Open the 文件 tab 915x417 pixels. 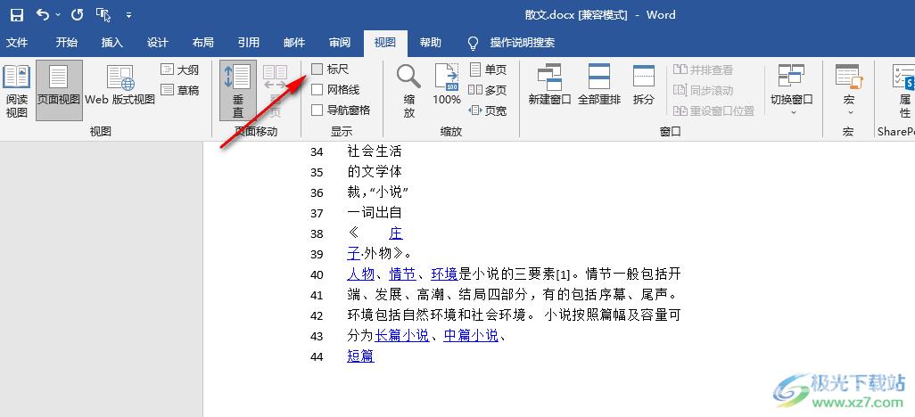pyautogui.click(x=17, y=43)
